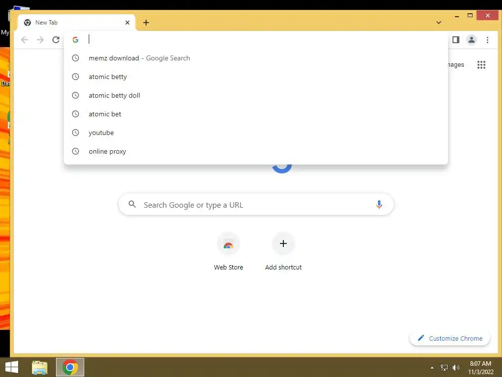Open the side panel icon

(455, 40)
